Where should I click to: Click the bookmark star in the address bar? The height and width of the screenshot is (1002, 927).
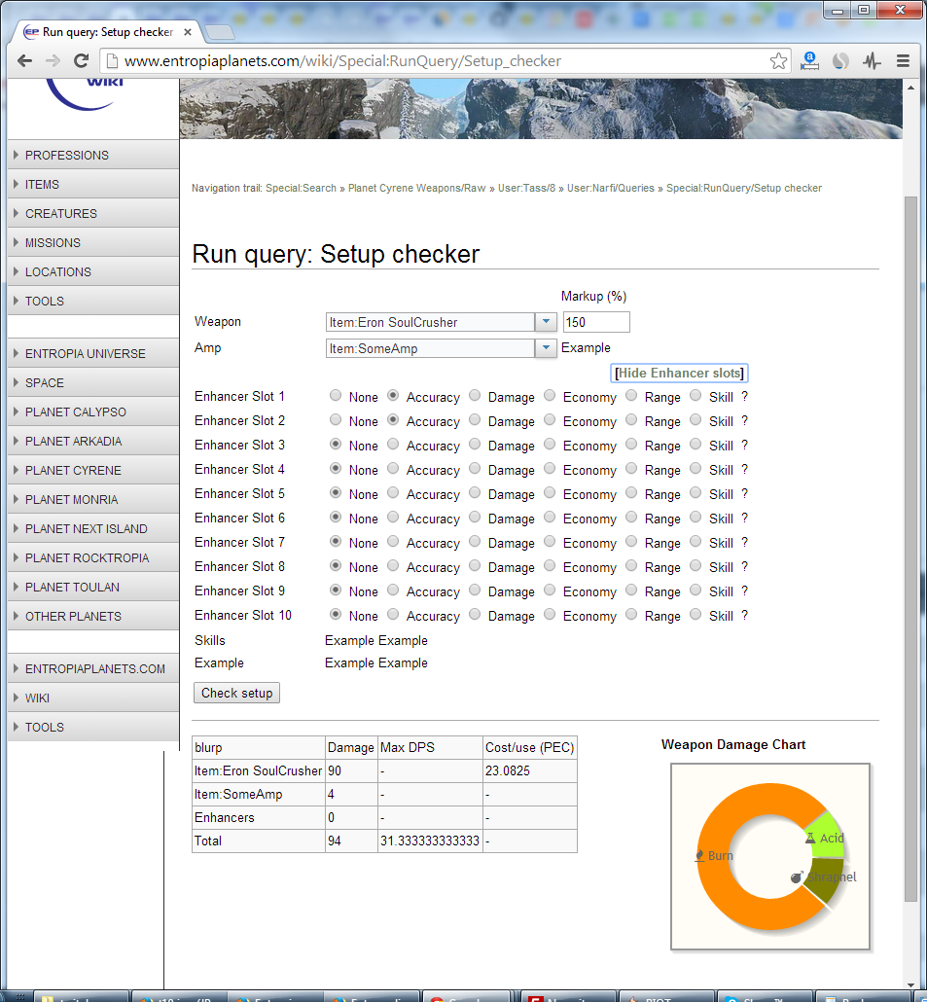778,61
